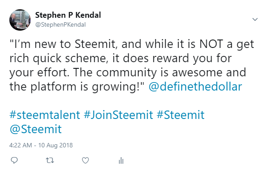Screen dimensions: 271x170
Task: Like the tweet with the heart icon
Action: point(85,160)
